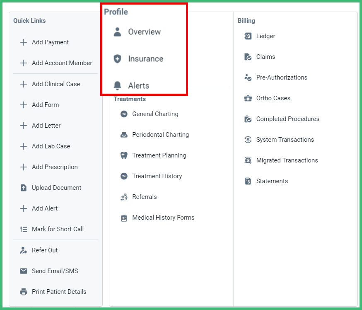Open Statements in the Billing section
This screenshot has height=310, width=362.
(x=247, y=181)
